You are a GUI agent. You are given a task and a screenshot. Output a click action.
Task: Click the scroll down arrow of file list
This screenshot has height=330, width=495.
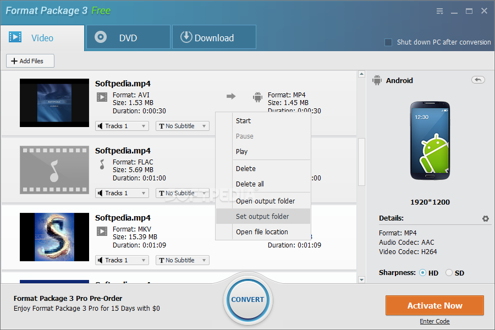click(x=362, y=280)
